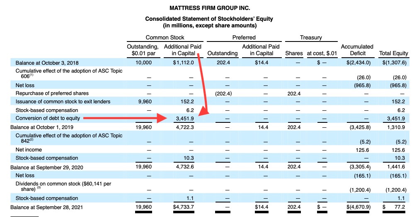This screenshot has width=419, height=217.
Task: Click the title 'MATTRESS FIRM GROUP INC.'
Action: click(x=210, y=8)
